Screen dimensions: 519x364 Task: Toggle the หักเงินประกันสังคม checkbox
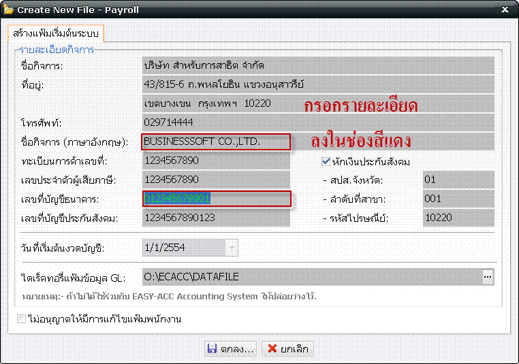(326, 161)
